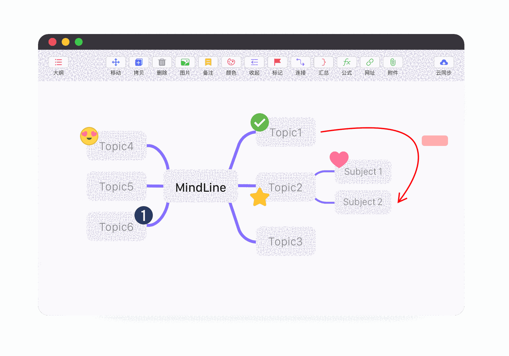Image resolution: width=509 pixels, height=356 pixels.
Task: Open the 删除 (Delete) menu item
Action: [162, 62]
